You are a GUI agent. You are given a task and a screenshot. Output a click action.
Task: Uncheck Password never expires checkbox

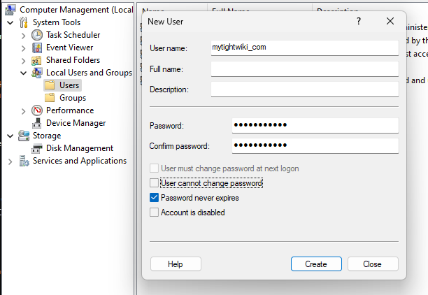[x=155, y=198]
